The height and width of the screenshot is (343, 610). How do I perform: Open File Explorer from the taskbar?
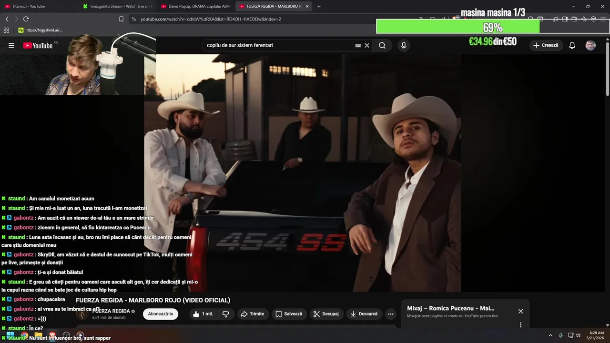[38, 335]
